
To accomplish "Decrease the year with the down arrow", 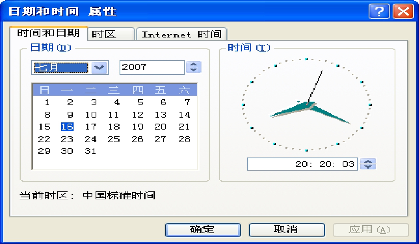I will click(194, 70).
